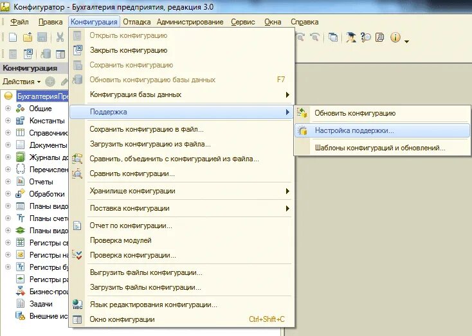
Task: Open the Конфигурация базы данных submenu
Action: (181, 94)
